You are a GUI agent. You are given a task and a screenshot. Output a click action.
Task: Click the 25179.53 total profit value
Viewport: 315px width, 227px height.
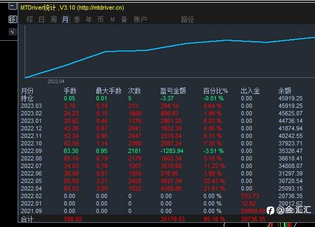click(x=173, y=219)
